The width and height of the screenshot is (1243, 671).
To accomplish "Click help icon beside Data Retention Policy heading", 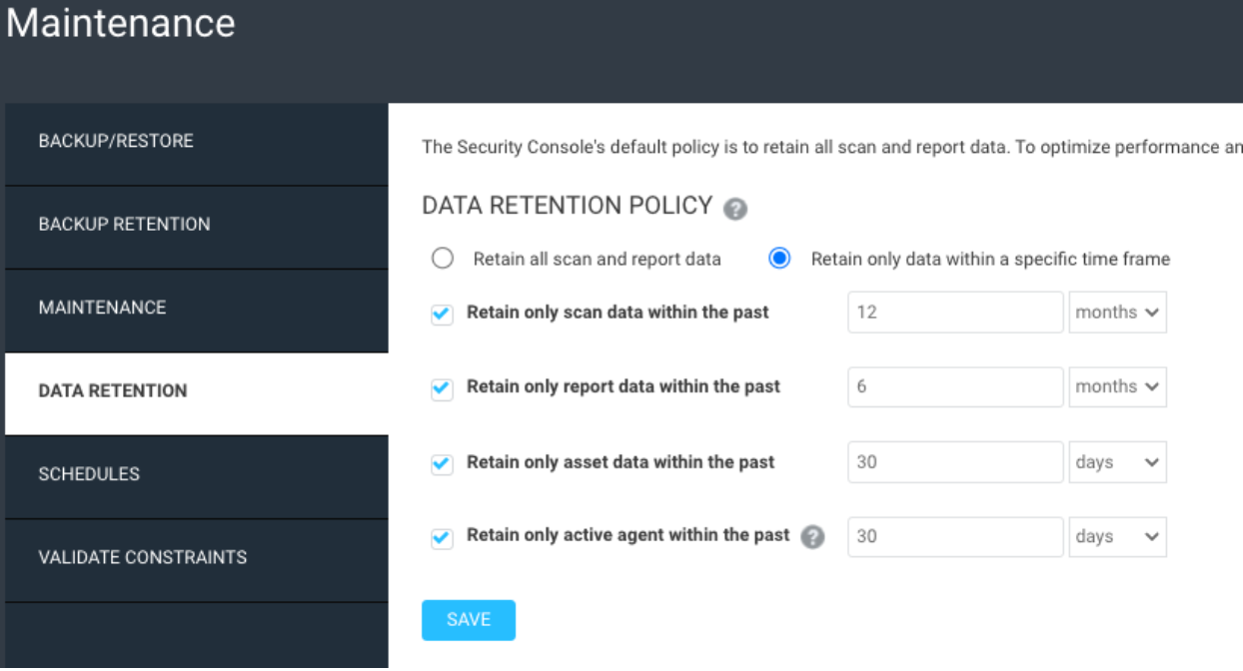I will click(x=735, y=209).
